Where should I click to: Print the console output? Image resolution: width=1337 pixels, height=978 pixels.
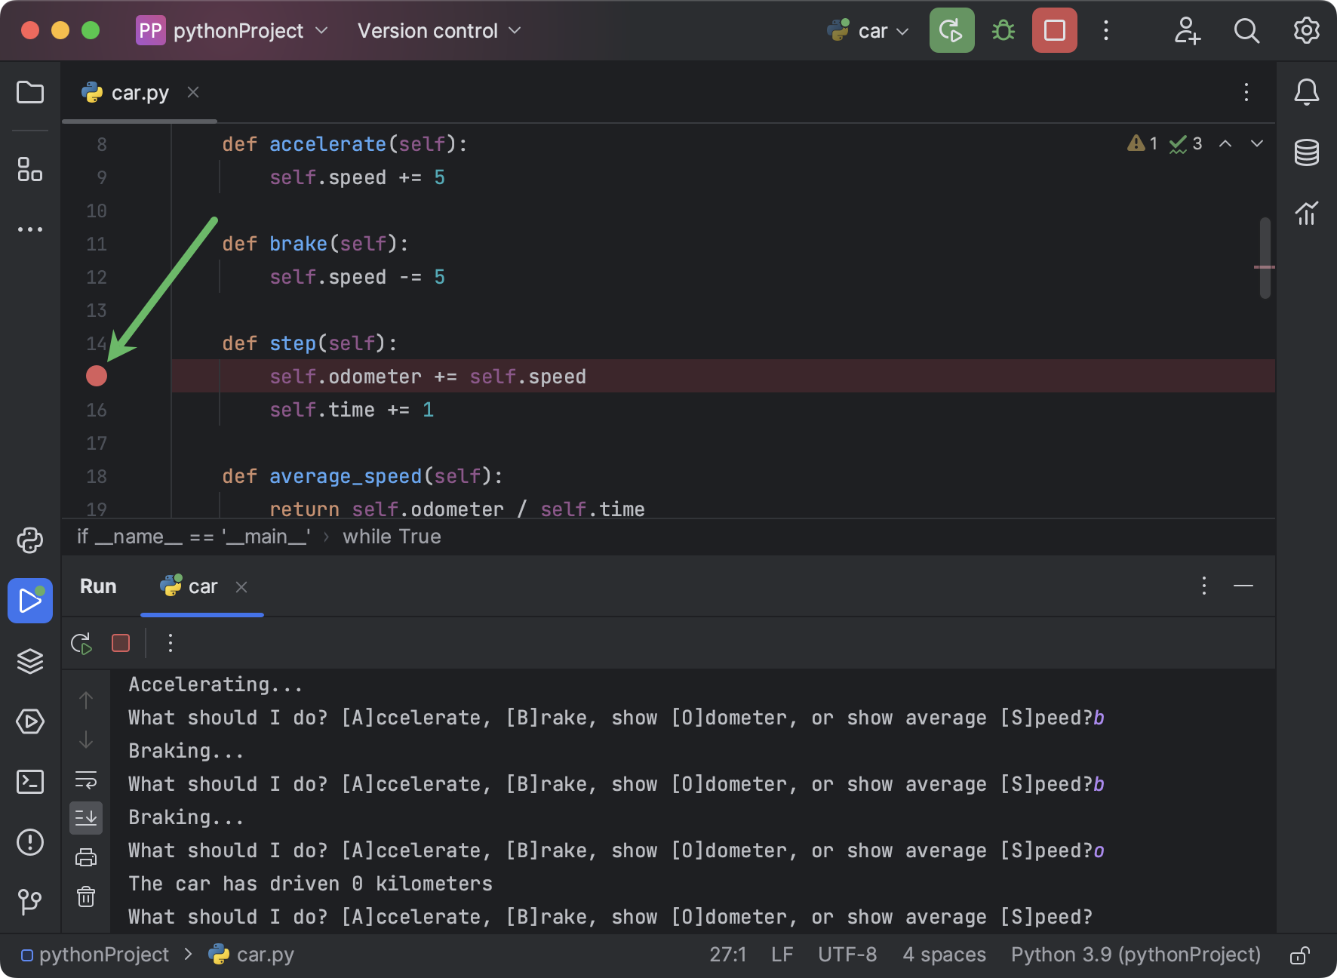tap(85, 857)
